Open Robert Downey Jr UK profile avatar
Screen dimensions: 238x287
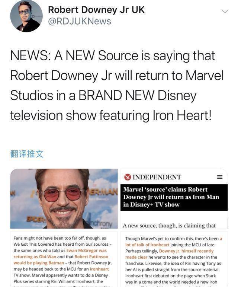[26, 16]
